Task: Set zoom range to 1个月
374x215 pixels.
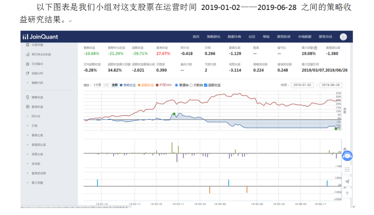Action: pyautogui.click(x=97, y=85)
